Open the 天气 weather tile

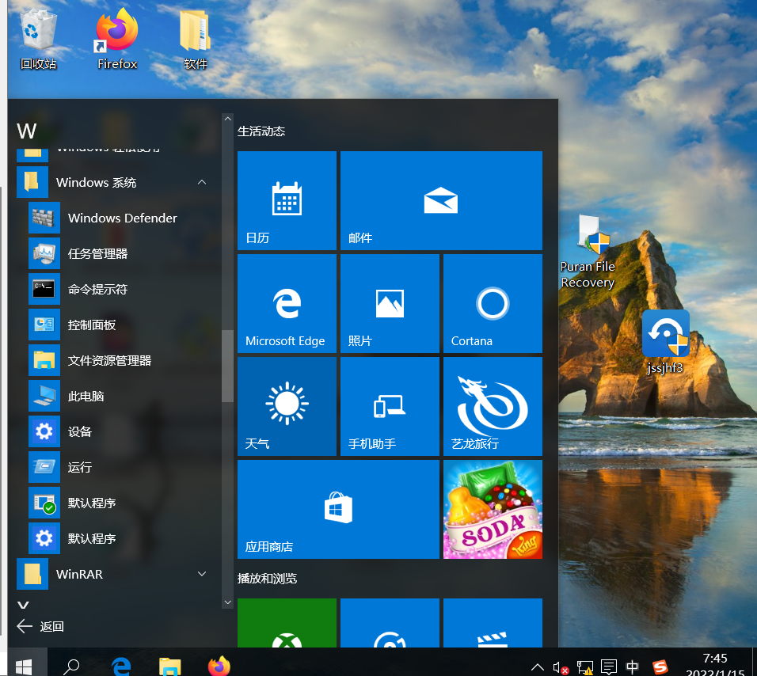[287, 406]
